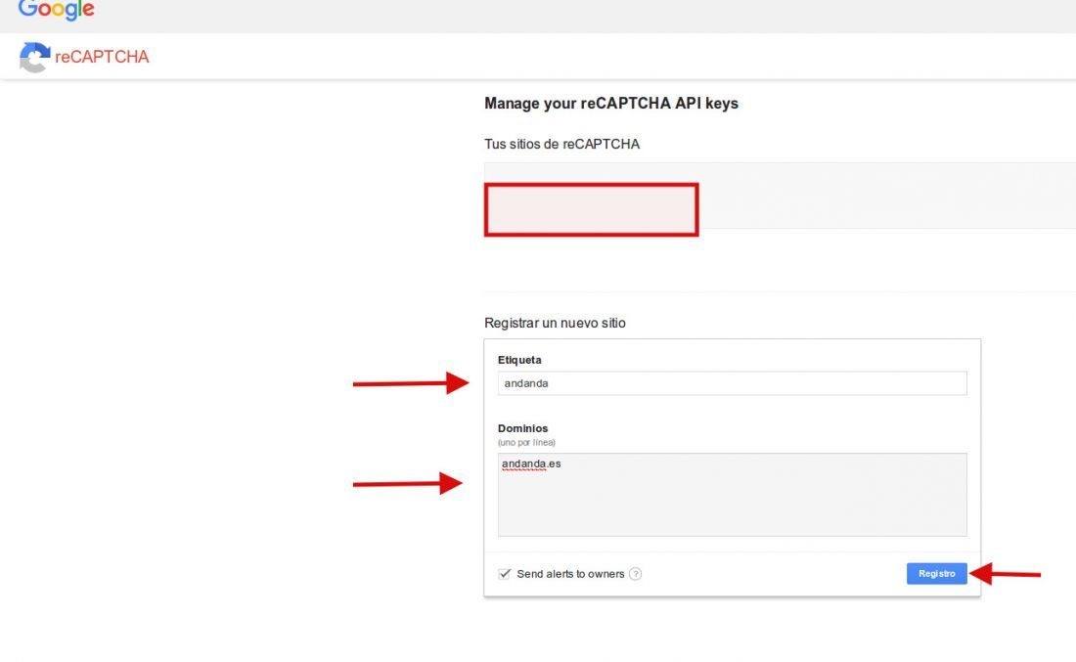
Task: Focus the Etiqueta input field
Action: point(733,383)
